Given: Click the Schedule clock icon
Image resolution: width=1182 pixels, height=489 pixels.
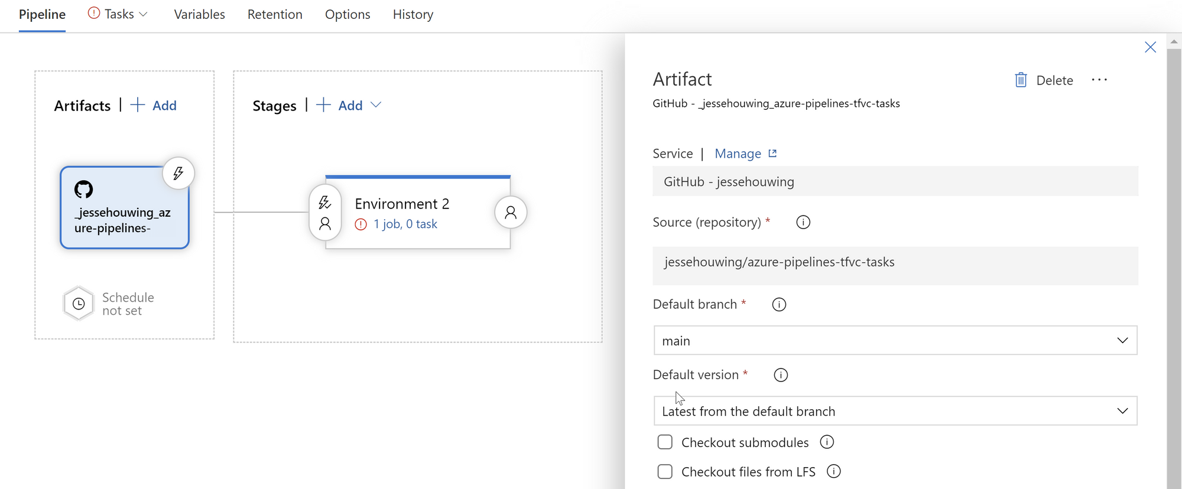Looking at the screenshot, I should tap(79, 304).
